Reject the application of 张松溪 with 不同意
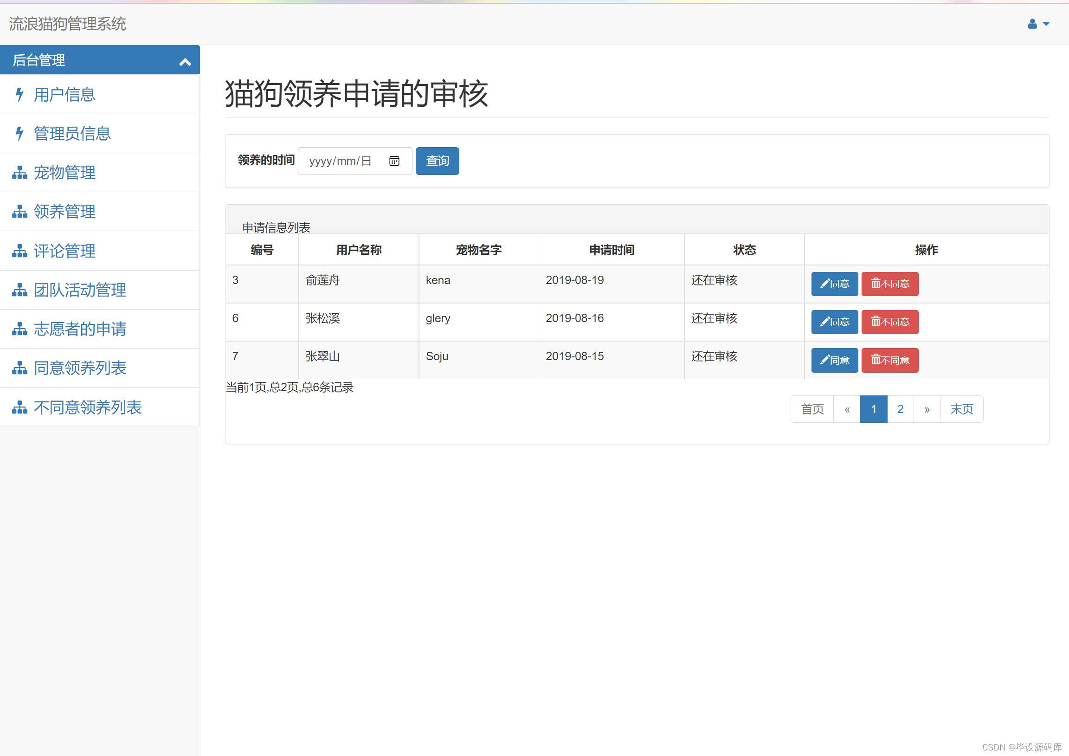Screen dimensions: 1069x756 point(890,323)
